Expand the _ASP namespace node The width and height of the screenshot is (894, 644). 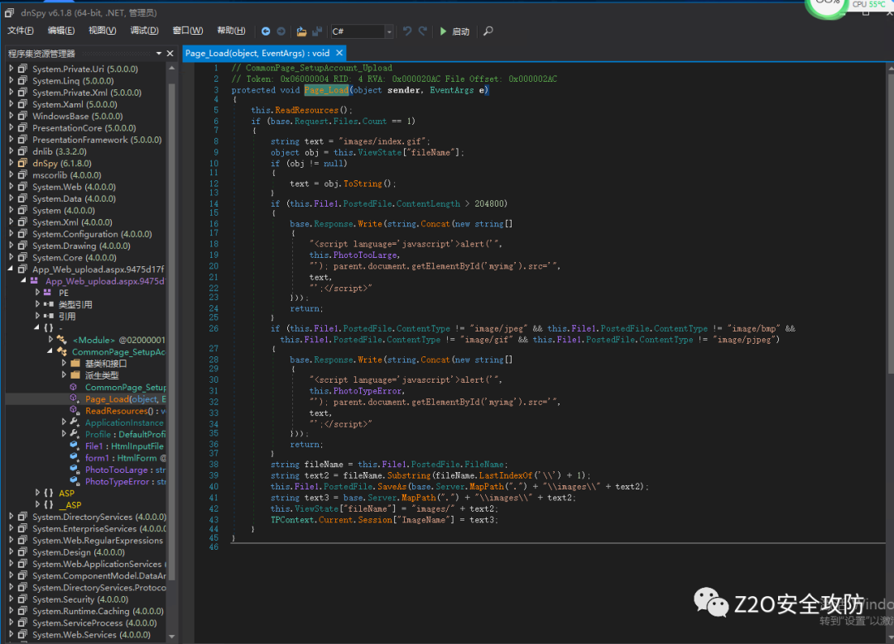click(x=37, y=504)
